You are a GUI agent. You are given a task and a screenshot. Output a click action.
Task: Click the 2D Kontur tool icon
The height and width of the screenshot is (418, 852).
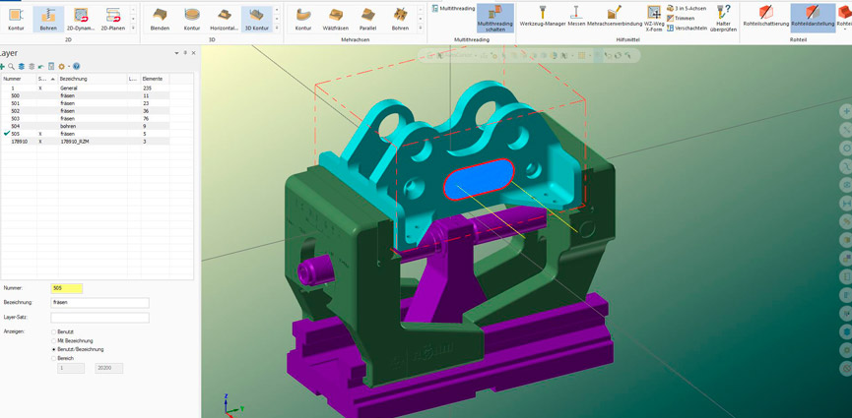coord(16,19)
